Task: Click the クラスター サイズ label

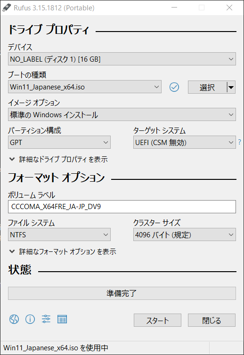Action: (x=157, y=223)
